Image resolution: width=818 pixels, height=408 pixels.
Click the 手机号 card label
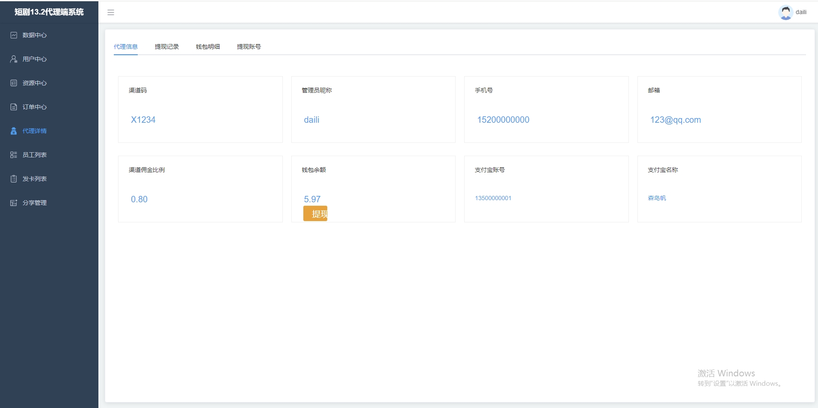coord(484,90)
